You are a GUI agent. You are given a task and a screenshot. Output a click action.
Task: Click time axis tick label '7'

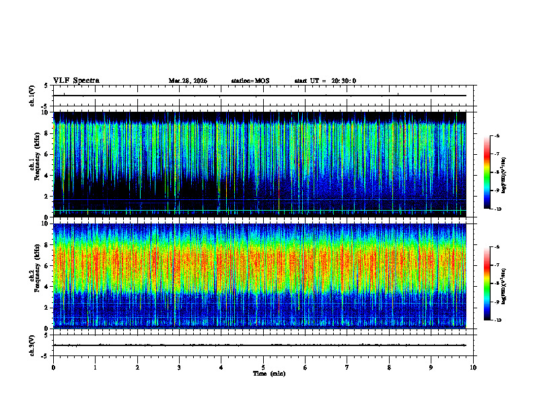(347, 368)
